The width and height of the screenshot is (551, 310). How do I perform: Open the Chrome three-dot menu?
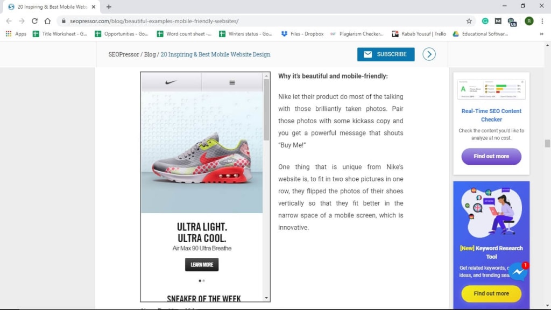tap(542, 21)
